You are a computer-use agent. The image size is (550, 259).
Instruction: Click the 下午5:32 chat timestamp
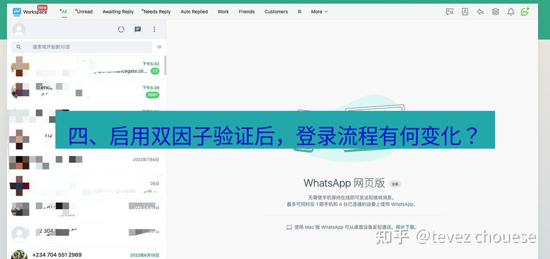151,64
